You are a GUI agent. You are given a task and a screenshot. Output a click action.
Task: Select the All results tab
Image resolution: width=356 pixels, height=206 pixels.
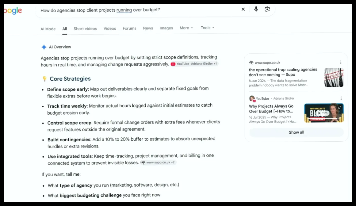pos(65,29)
